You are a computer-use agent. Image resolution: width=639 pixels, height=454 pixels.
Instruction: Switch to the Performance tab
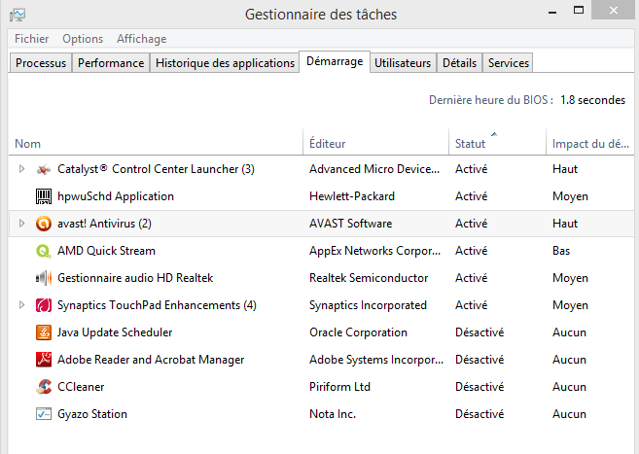tap(111, 63)
